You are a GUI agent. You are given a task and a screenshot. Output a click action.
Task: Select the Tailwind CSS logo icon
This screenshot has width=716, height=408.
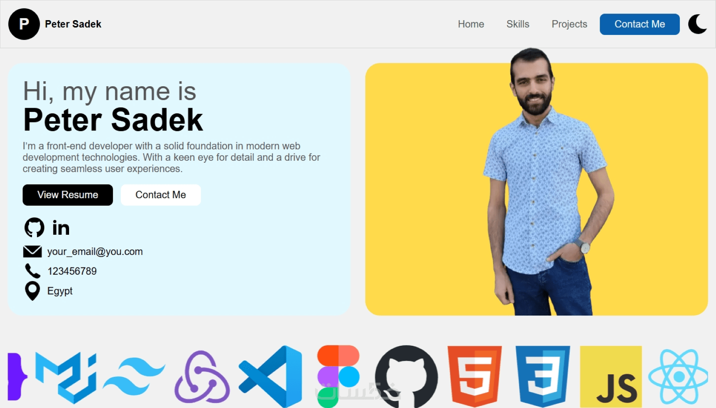134,376
